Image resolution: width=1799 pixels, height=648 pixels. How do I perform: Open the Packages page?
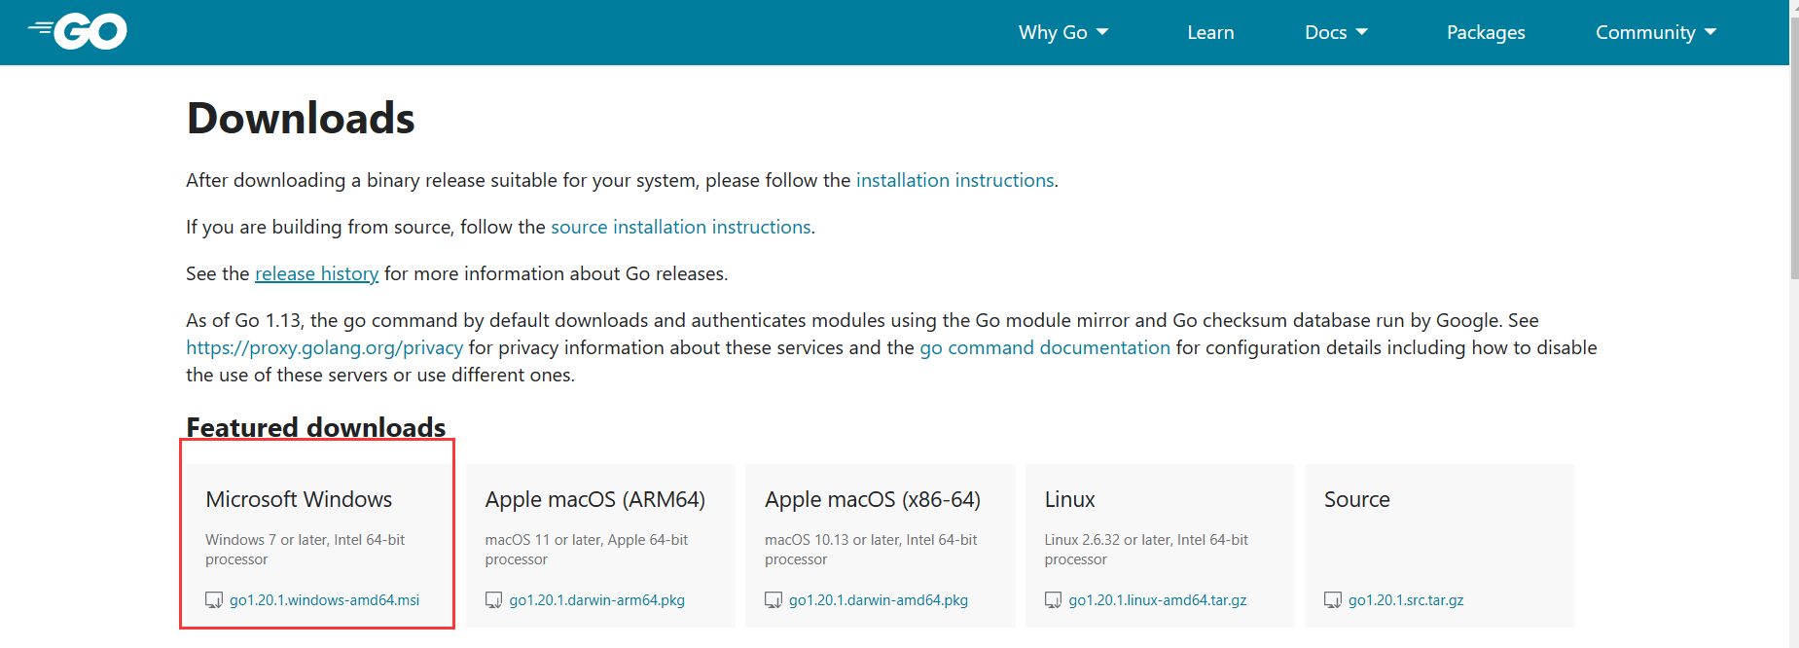click(x=1486, y=32)
